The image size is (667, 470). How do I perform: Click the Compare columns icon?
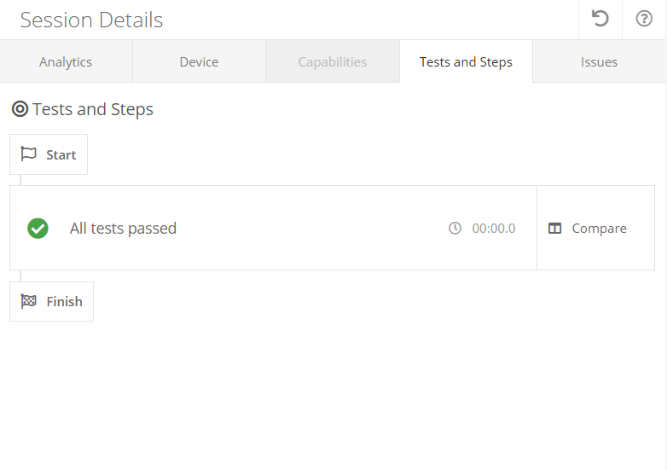(555, 229)
